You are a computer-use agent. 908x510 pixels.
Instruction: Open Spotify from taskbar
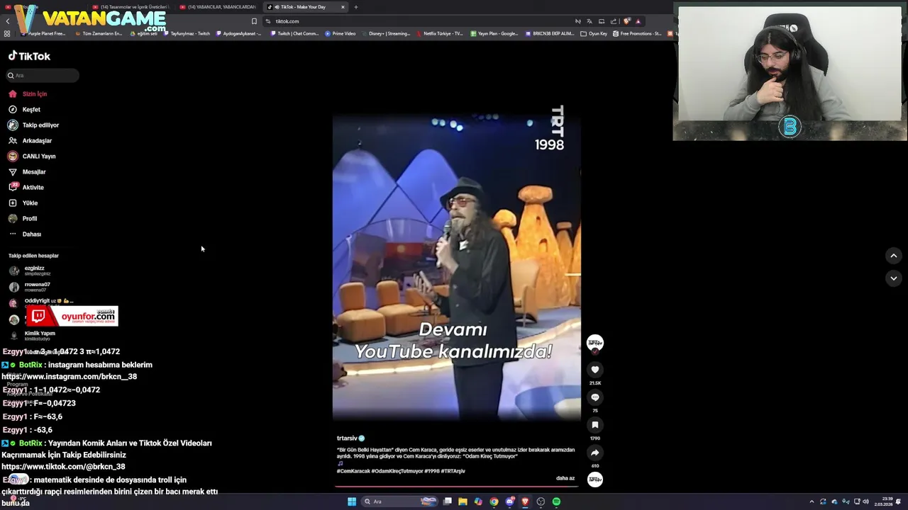pos(556,501)
